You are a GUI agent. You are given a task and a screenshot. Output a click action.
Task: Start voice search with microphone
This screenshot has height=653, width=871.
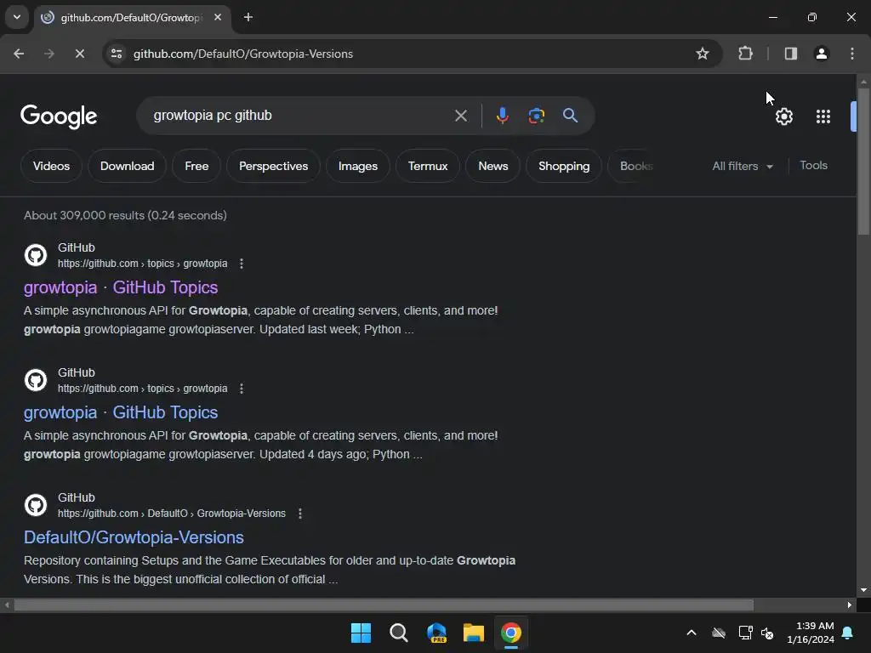click(502, 116)
